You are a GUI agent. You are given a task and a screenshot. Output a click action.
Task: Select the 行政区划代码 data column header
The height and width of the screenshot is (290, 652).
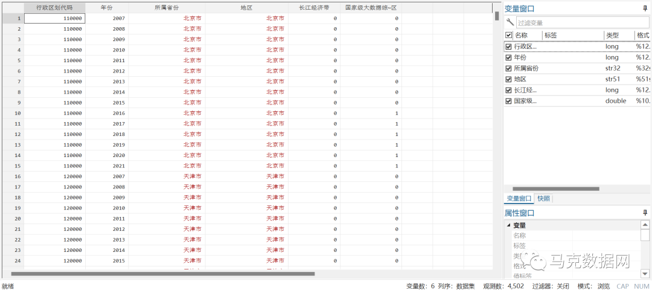coord(54,8)
